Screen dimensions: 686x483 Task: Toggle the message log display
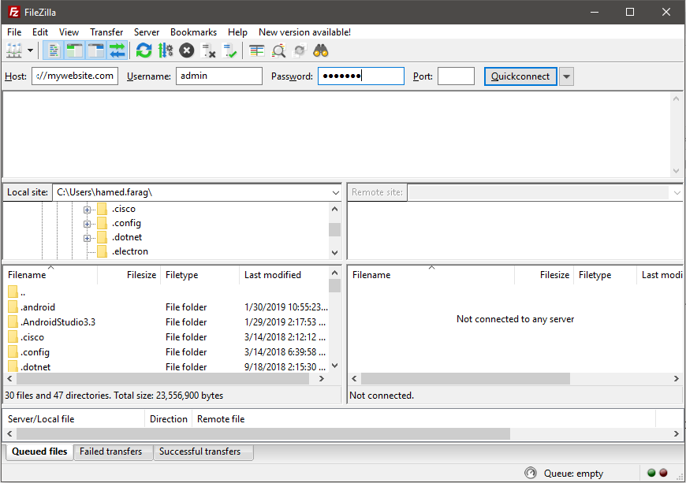pyautogui.click(x=54, y=50)
